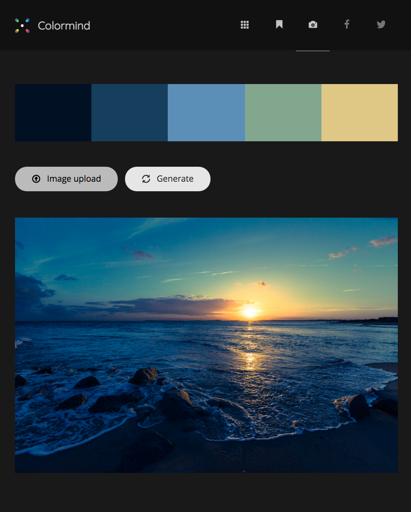This screenshot has width=411, height=512.
Task: Select the dark blue color swatch
Action: (x=130, y=113)
